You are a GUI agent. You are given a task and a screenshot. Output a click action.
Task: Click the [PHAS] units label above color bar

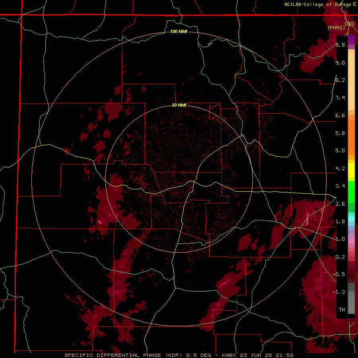336,28
